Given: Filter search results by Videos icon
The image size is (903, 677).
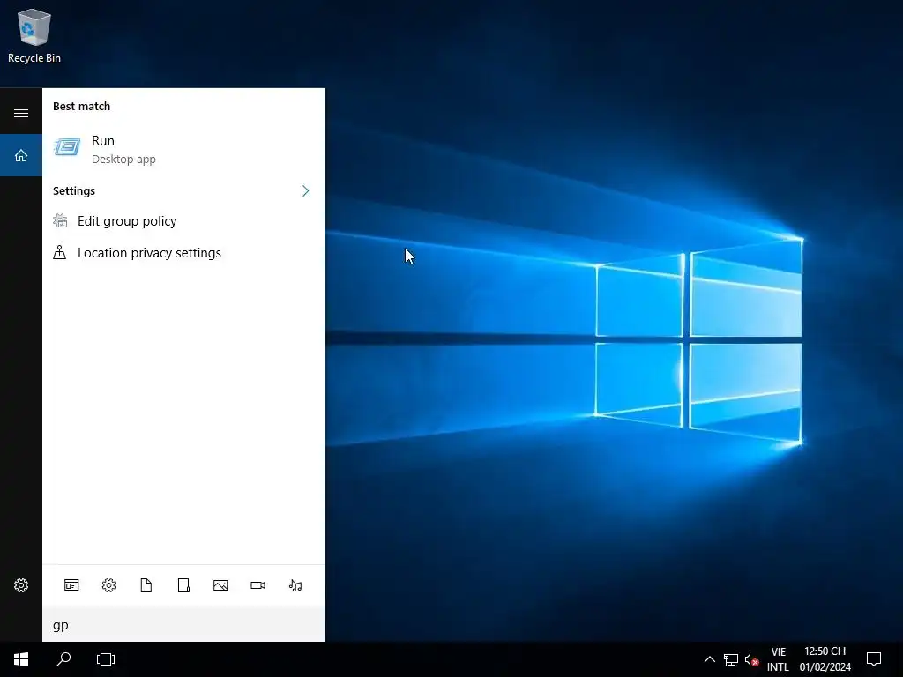Looking at the screenshot, I should point(258,585).
